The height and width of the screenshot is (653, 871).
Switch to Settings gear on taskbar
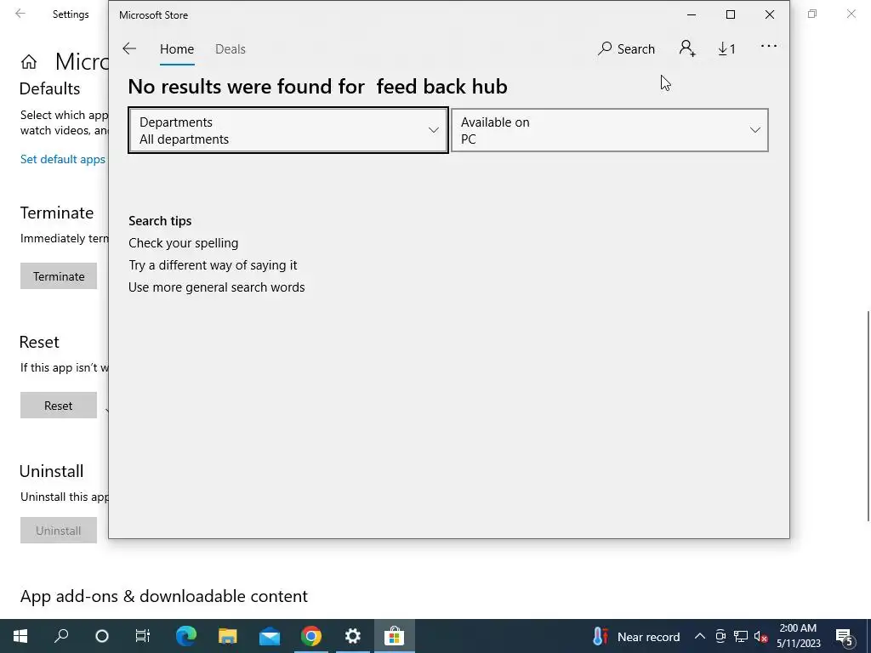point(353,636)
